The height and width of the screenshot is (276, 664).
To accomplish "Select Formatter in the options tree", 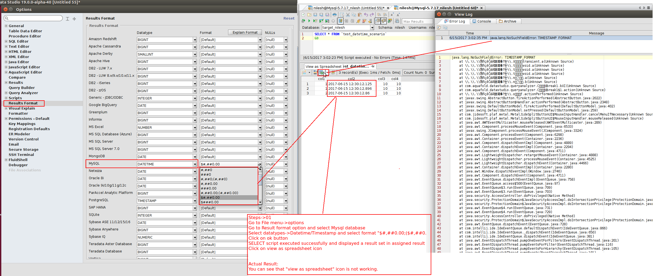I will (x=18, y=114).
